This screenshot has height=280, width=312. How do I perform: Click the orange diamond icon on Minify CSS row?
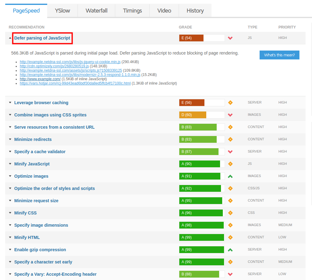pyautogui.click(x=230, y=213)
